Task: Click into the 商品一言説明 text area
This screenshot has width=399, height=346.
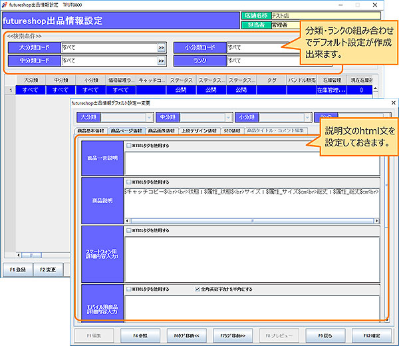Action: click(x=251, y=163)
